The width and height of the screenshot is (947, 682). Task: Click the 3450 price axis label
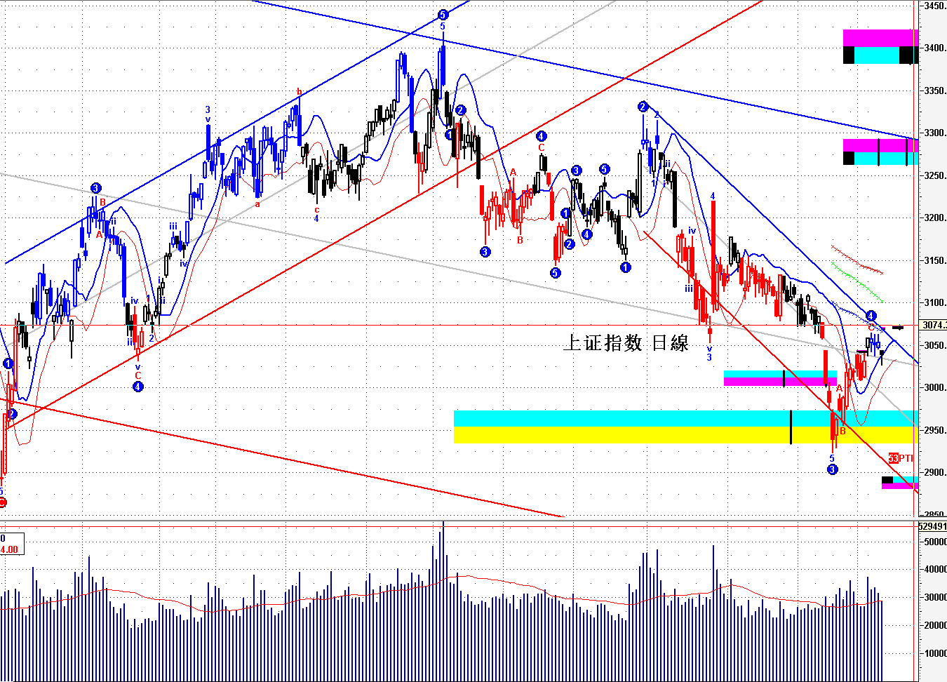[x=934, y=6]
